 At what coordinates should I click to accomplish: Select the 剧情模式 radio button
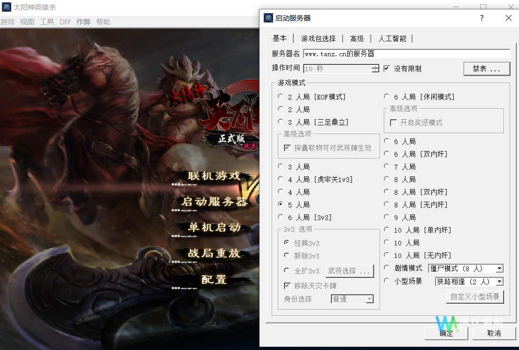point(387,267)
